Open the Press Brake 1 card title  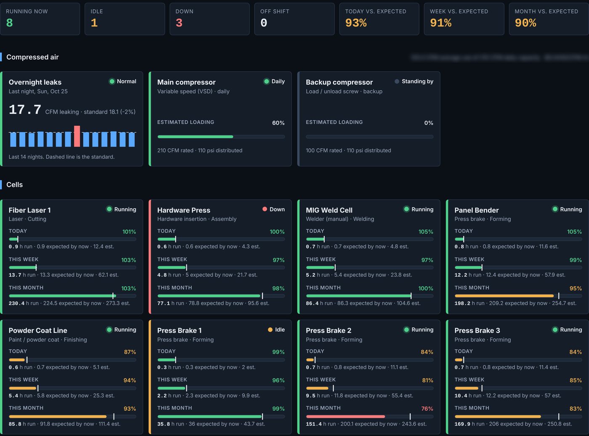[x=179, y=331]
